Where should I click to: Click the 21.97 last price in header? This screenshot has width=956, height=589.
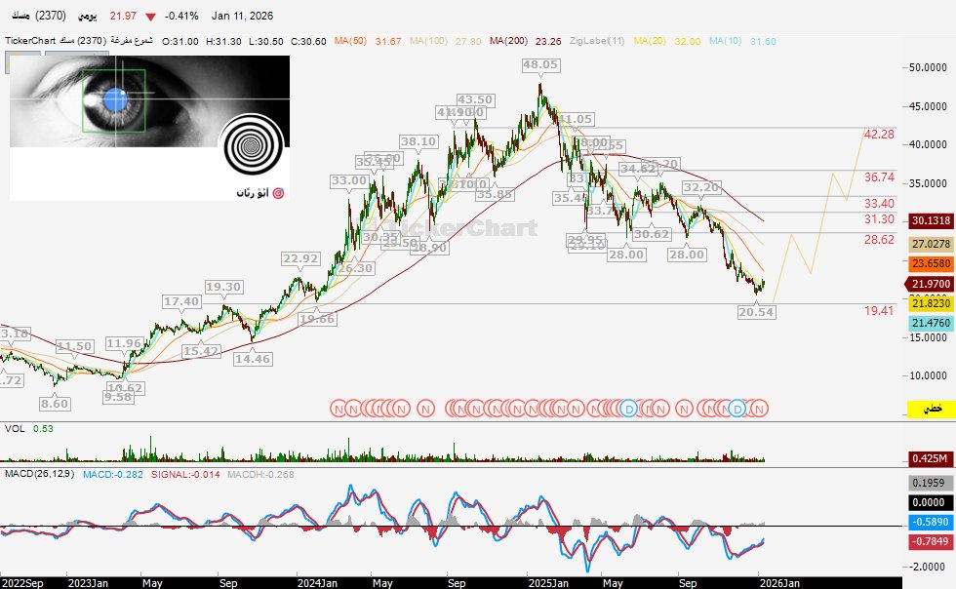coord(123,16)
